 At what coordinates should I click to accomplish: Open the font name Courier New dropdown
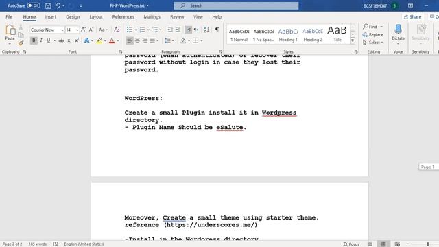click(x=62, y=30)
